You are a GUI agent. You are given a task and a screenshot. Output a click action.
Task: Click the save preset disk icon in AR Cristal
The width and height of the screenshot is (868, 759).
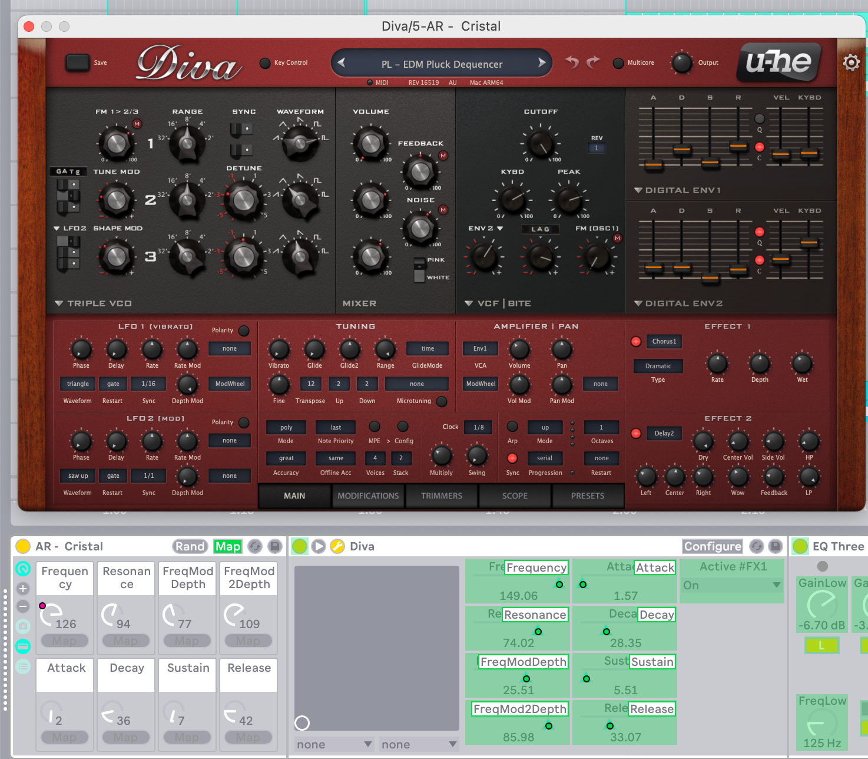275,546
